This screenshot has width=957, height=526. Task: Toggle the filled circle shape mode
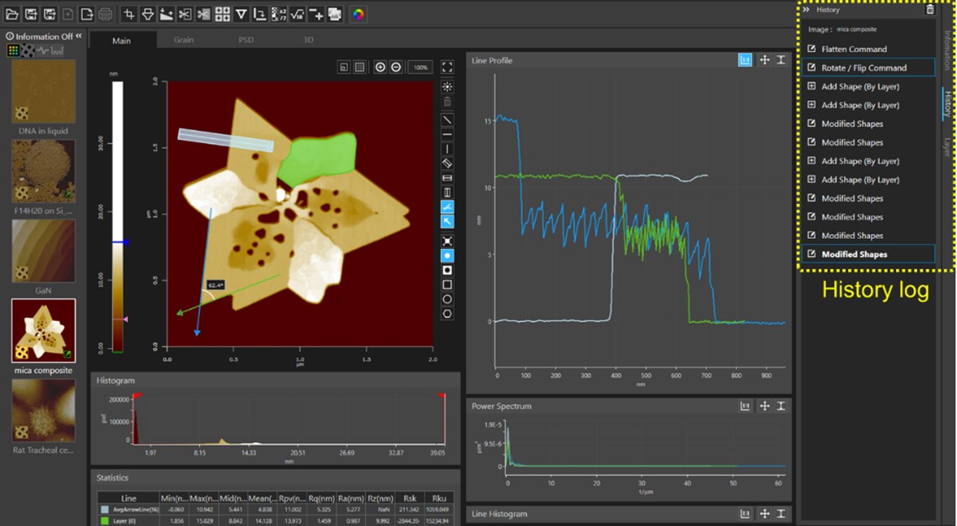click(x=448, y=256)
